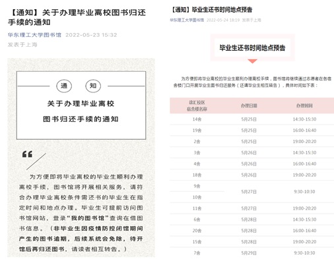The width and height of the screenshot is (334, 265).
Task: Click 发表于上海 beside the 2022-05-24 timestamp
Action: 251,20
